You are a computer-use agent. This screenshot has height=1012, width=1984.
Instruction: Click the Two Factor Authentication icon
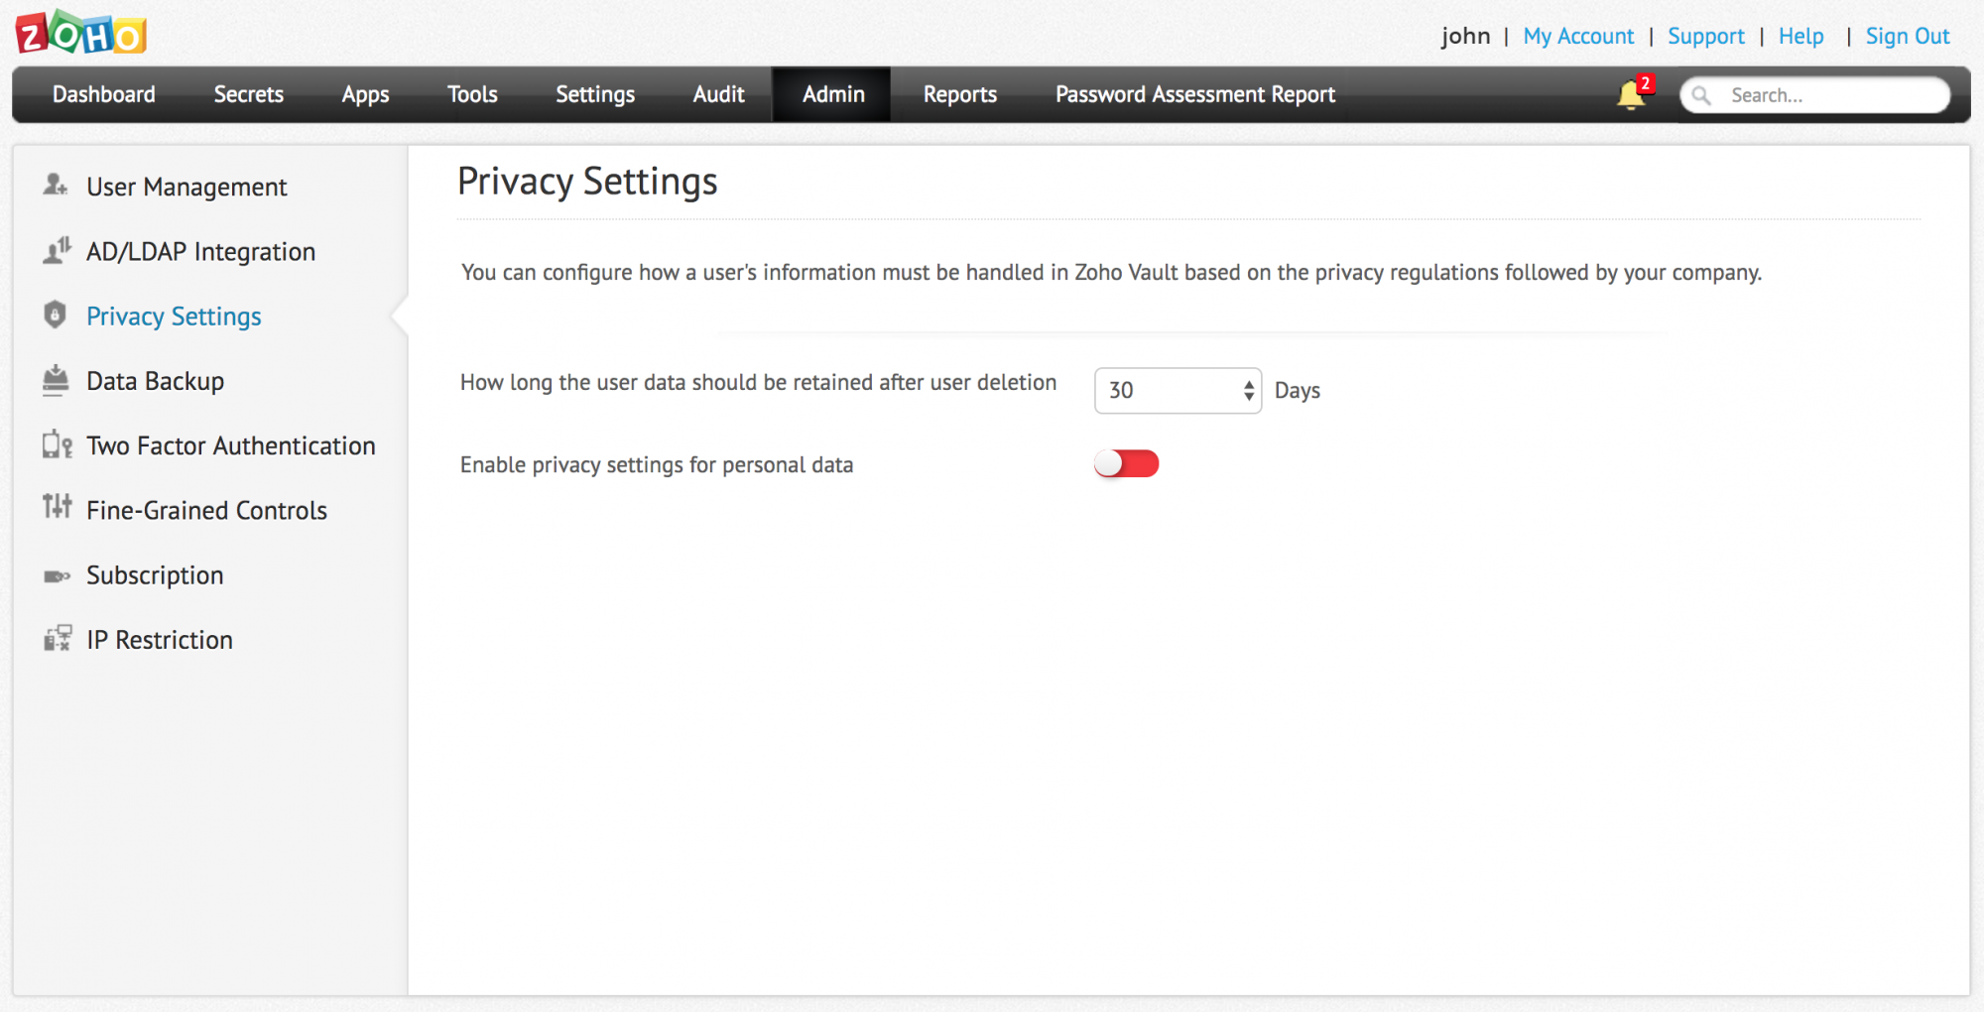[57, 445]
